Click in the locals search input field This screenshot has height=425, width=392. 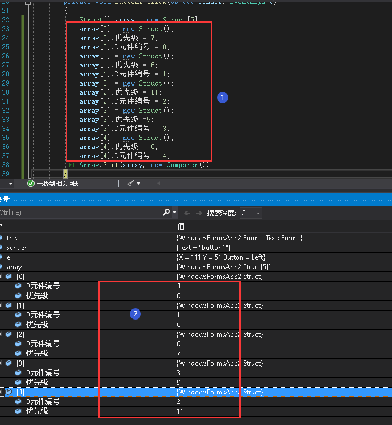point(79,212)
